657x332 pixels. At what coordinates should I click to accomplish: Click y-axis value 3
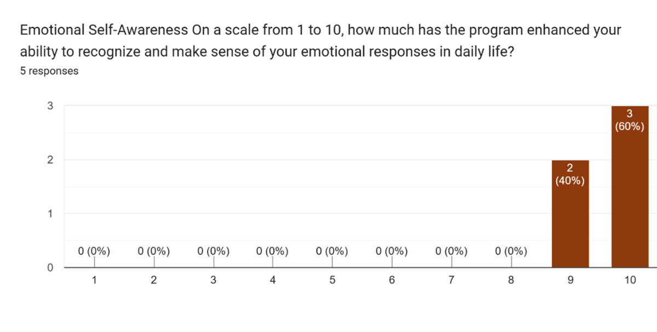[50, 106]
